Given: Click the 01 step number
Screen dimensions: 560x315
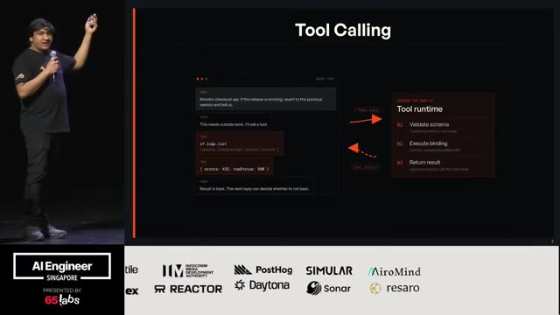Looking at the screenshot, I should (400, 125).
